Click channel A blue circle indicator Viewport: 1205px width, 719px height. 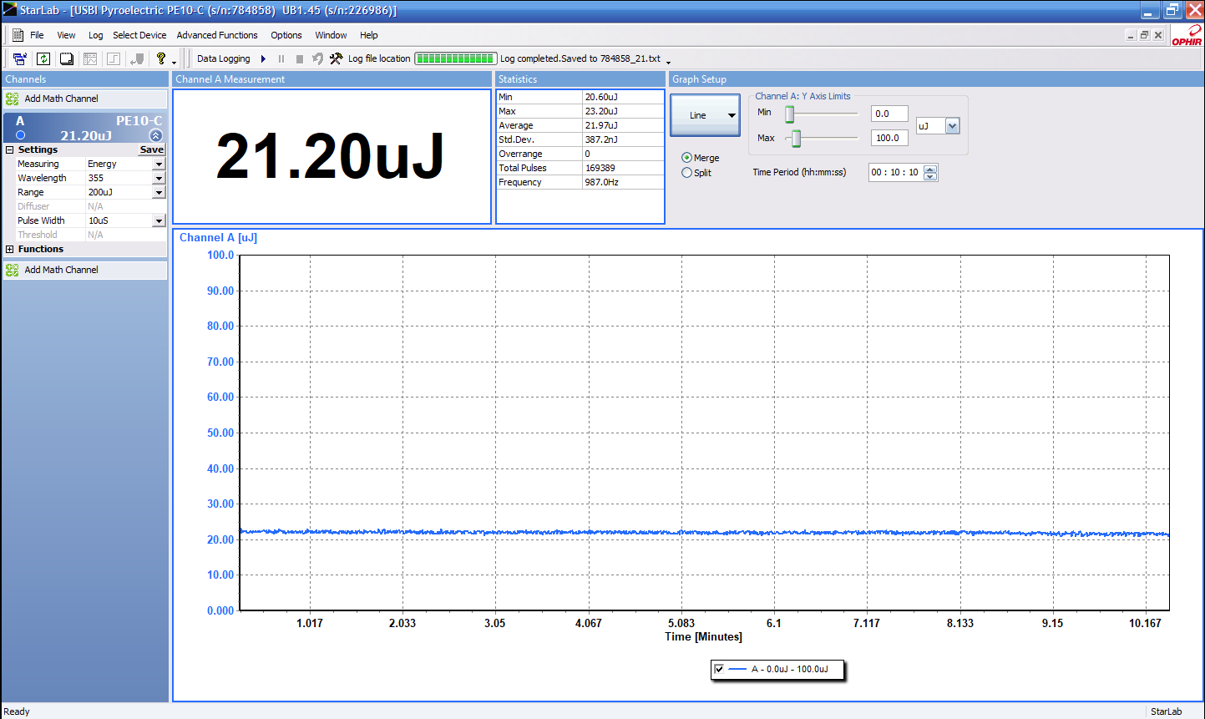[20, 134]
